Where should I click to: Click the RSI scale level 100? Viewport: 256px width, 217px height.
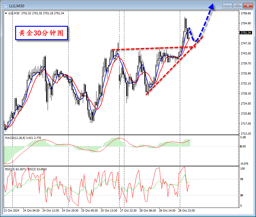click(x=242, y=169)
